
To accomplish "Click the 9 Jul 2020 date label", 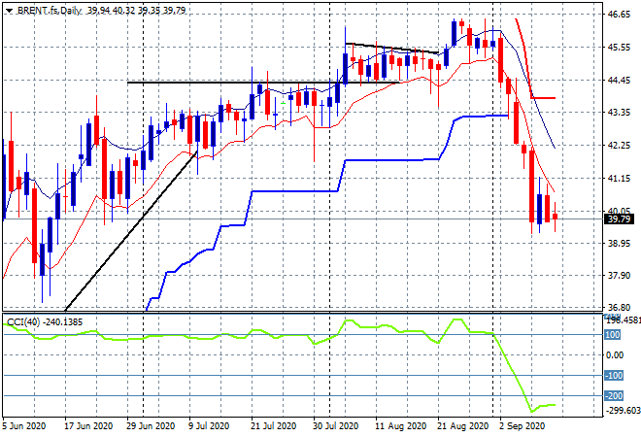I will coord(209,426).
